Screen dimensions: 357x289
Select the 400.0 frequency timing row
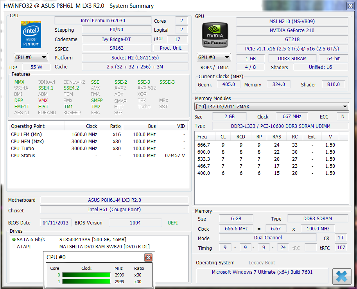pyautogui.click(x=271, y=173)
